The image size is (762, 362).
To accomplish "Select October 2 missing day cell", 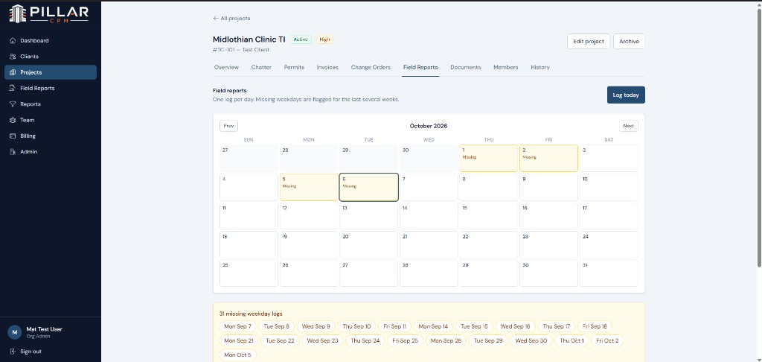I will 548,158.
